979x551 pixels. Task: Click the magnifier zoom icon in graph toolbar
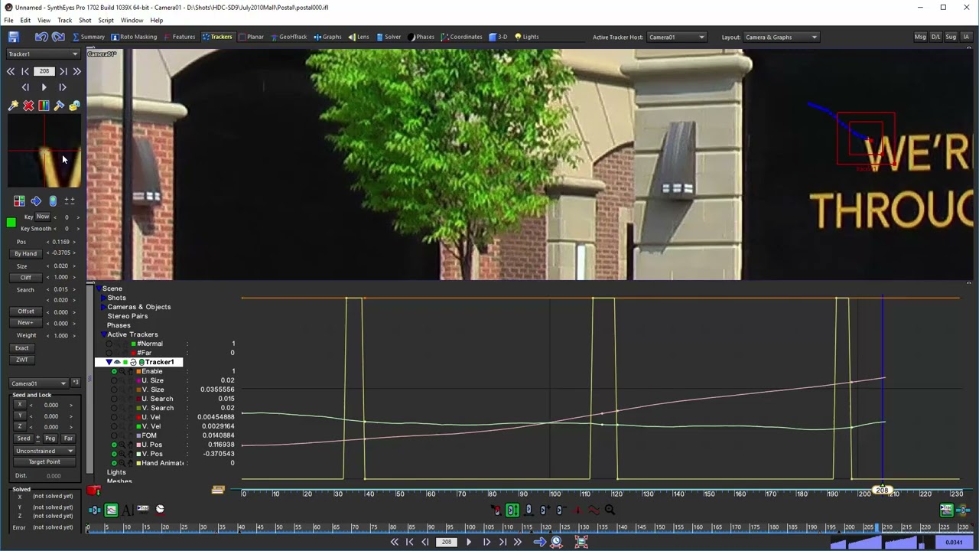coord(610,510)
